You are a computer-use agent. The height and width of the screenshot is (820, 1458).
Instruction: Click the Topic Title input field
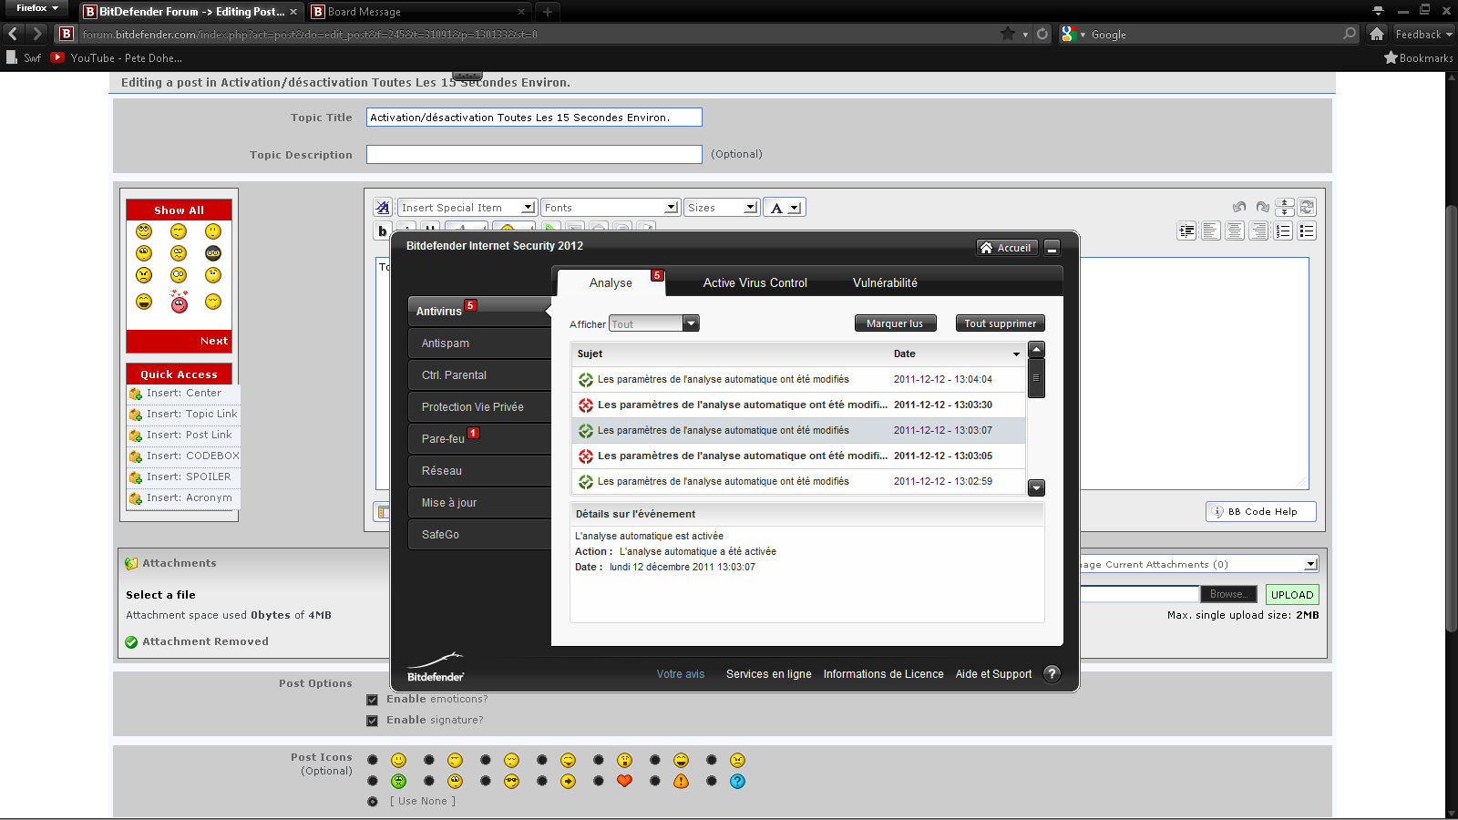534,118
